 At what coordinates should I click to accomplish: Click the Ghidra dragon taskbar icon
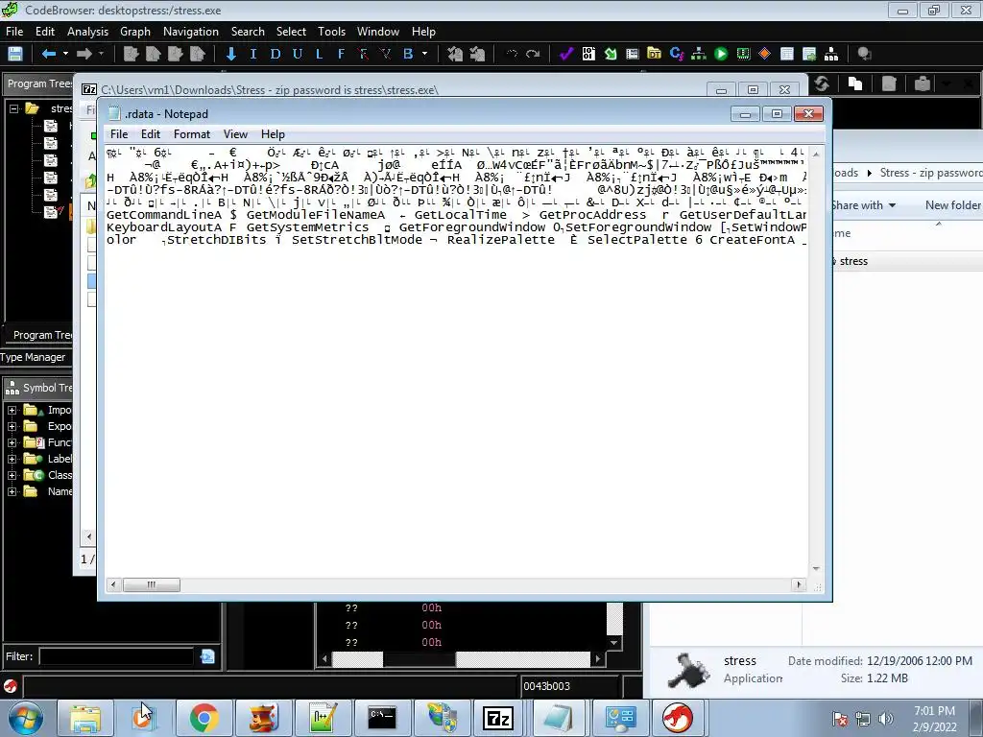[678, 718]
